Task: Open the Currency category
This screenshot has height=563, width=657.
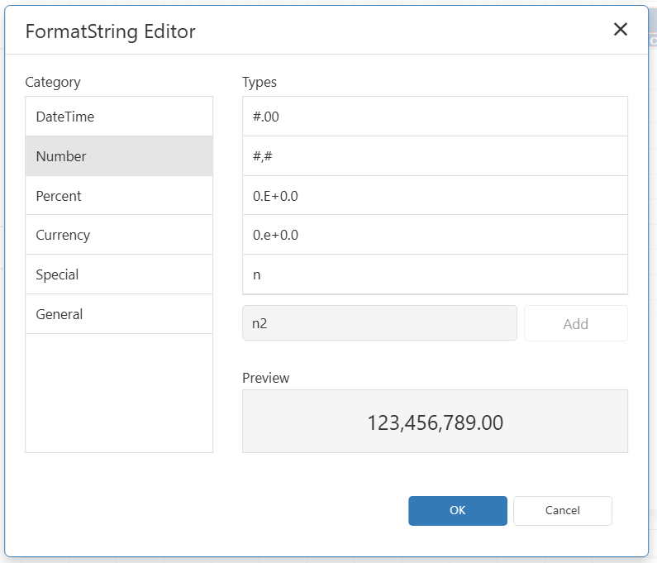Action: [x=119, y=235]
